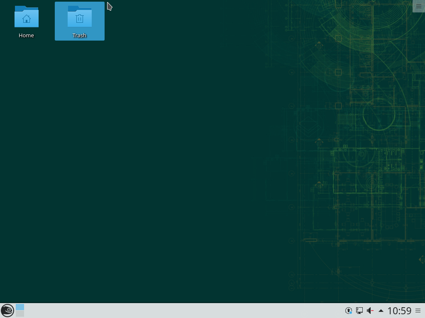Open the desktop toolbox in top-right corner

click(418, 6)
